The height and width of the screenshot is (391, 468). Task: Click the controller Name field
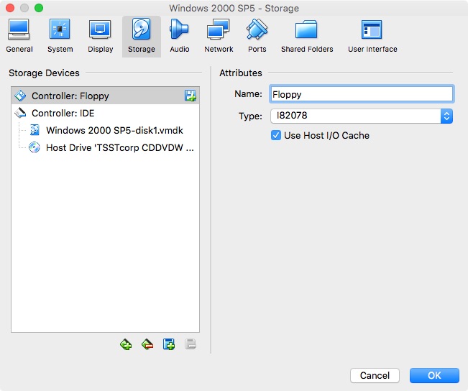pyautogui.click(x=362, y=94)
